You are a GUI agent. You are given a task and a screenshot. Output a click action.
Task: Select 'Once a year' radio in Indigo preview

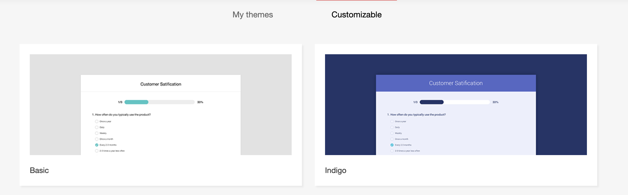pyautogui.click(x=392, y=122)
